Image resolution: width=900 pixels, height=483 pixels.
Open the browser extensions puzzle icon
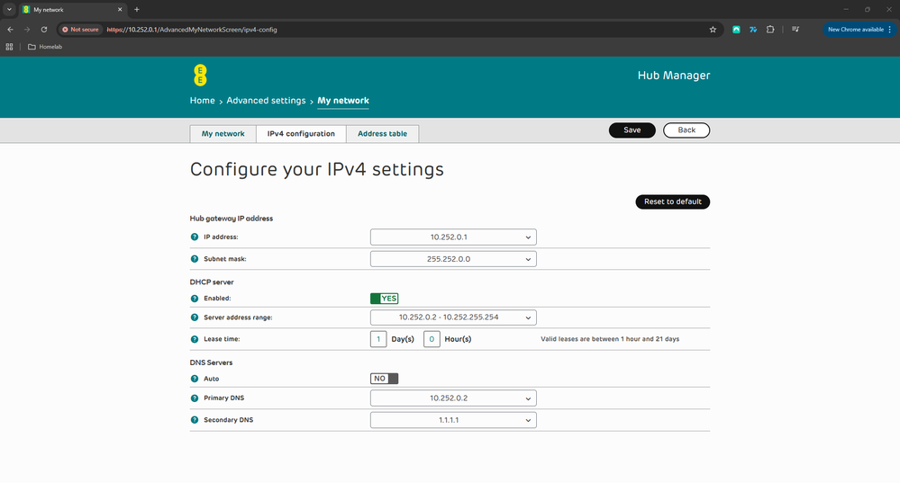tap(770, 29)
